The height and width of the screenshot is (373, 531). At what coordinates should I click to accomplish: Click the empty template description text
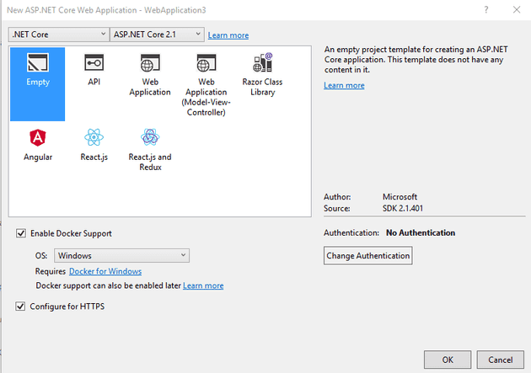pyautogui.click(x=416, y=60)
